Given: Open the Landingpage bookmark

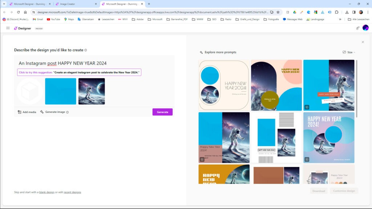Looking at the screenshot, I should tap(315, 20).
